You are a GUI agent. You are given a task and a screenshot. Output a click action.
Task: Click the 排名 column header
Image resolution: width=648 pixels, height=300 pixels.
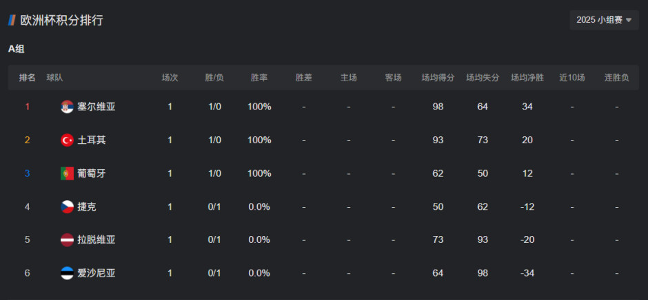coord(28,78)
